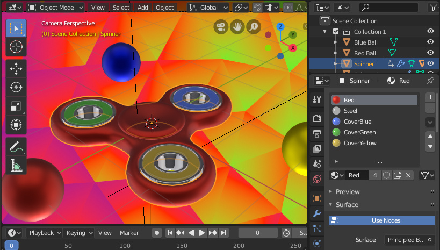The height and width of the screenshot is (250, 440).
Task: Click the hand pan view icon
Action: (x=237, y=27)
